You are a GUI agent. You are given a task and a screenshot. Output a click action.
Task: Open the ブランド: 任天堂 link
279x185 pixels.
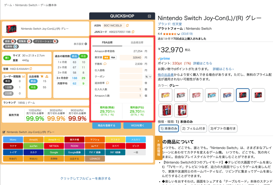pos(170,24)
